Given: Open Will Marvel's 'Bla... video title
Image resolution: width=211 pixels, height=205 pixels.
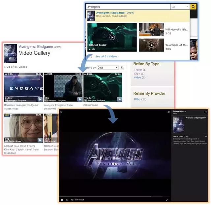Looking at the screenshot, I should coord(177,29).
